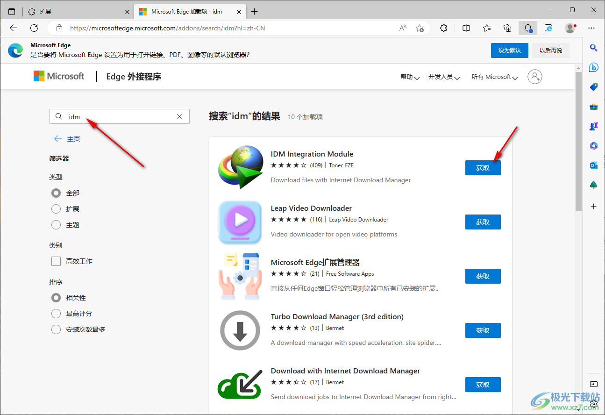Expand the 帮助 dropdown menu
605x415 pixels.
pyautogui.click(x=410, y=77)
